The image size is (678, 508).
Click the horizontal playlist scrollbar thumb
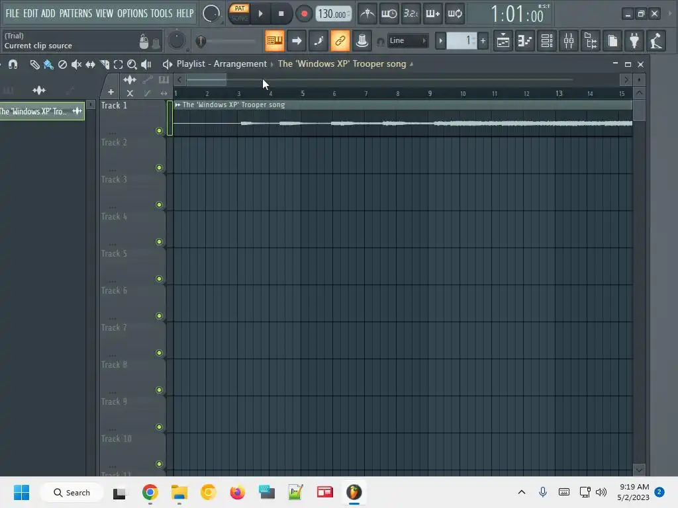pos(207,79)
